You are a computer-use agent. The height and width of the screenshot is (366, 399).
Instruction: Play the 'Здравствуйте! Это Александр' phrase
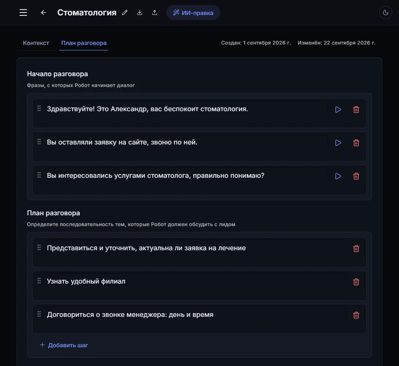click(x=338, y=110)
